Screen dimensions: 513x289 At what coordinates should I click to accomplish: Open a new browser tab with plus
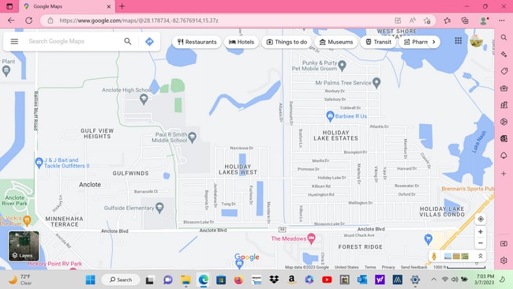point(122,6)
